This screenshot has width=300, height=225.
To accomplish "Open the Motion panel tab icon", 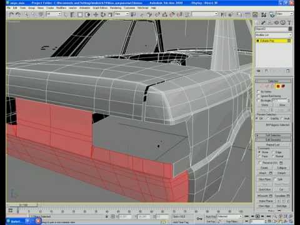I will click(276, 22).
